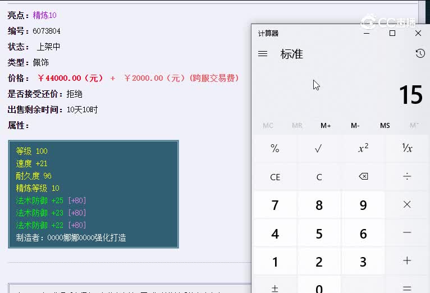Maximize the calculator window

392,33
